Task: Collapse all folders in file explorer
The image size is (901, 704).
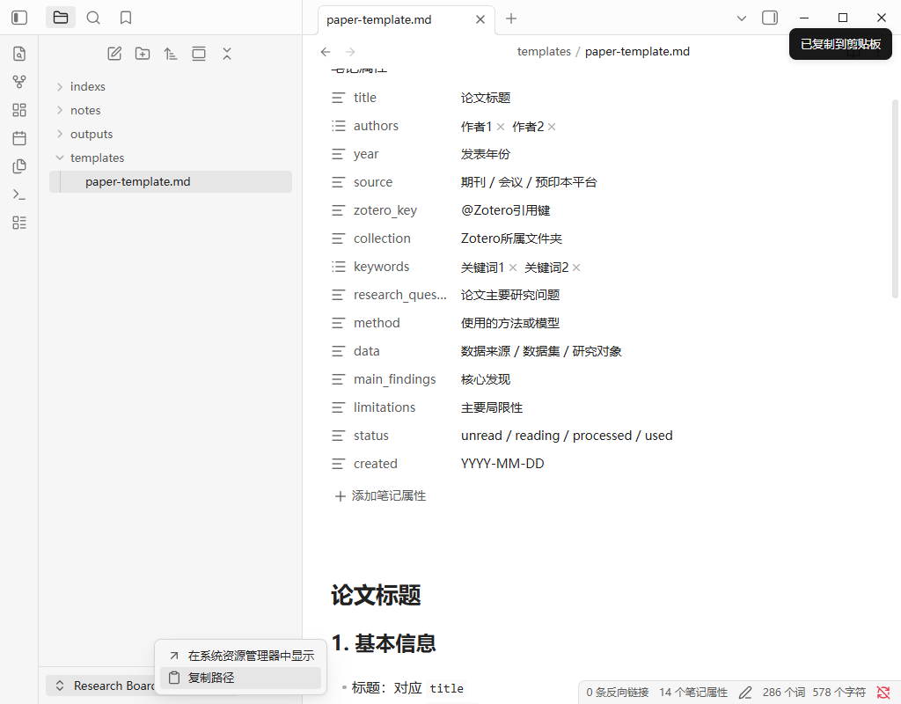Action: pos(227,54)
